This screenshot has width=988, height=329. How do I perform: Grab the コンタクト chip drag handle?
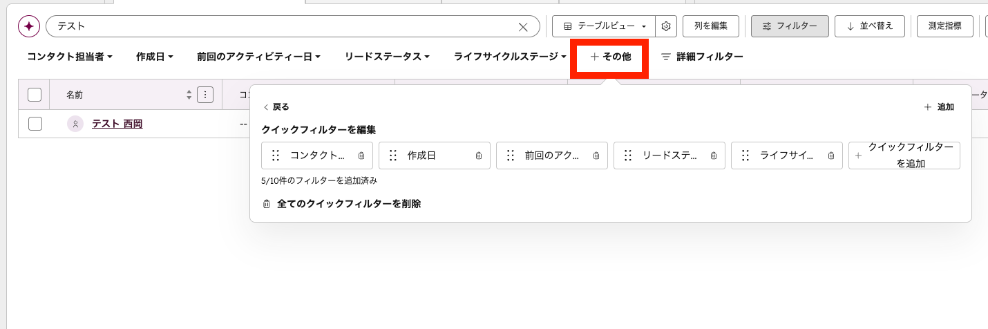276,156
